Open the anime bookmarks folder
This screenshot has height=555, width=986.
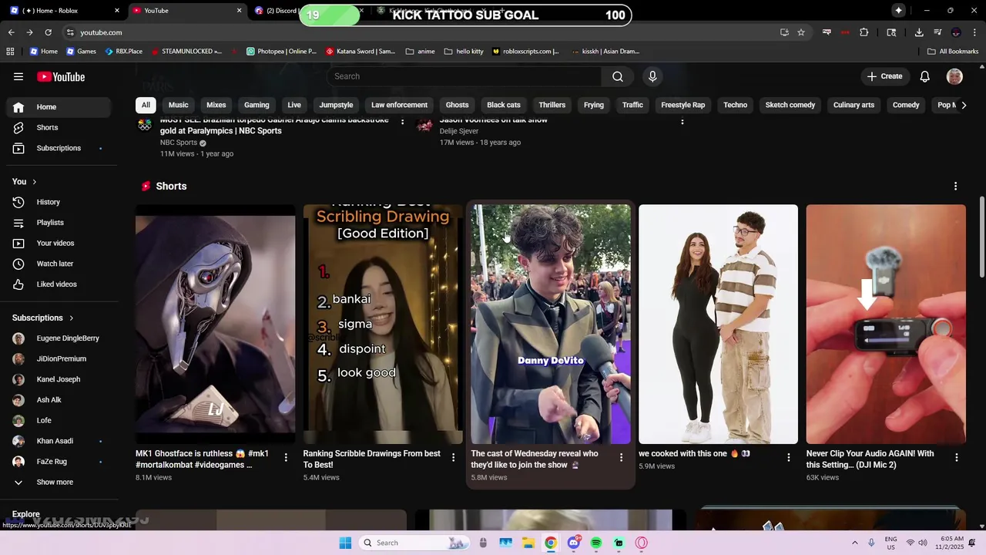pos(420,52)
